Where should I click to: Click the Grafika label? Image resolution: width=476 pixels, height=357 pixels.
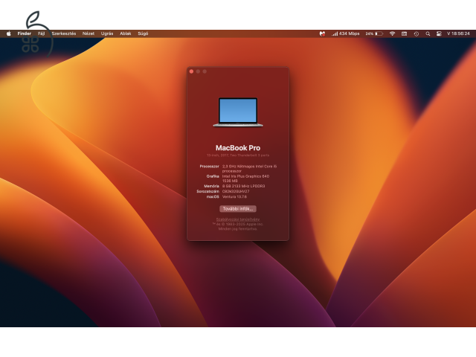(x=213, y=176)
